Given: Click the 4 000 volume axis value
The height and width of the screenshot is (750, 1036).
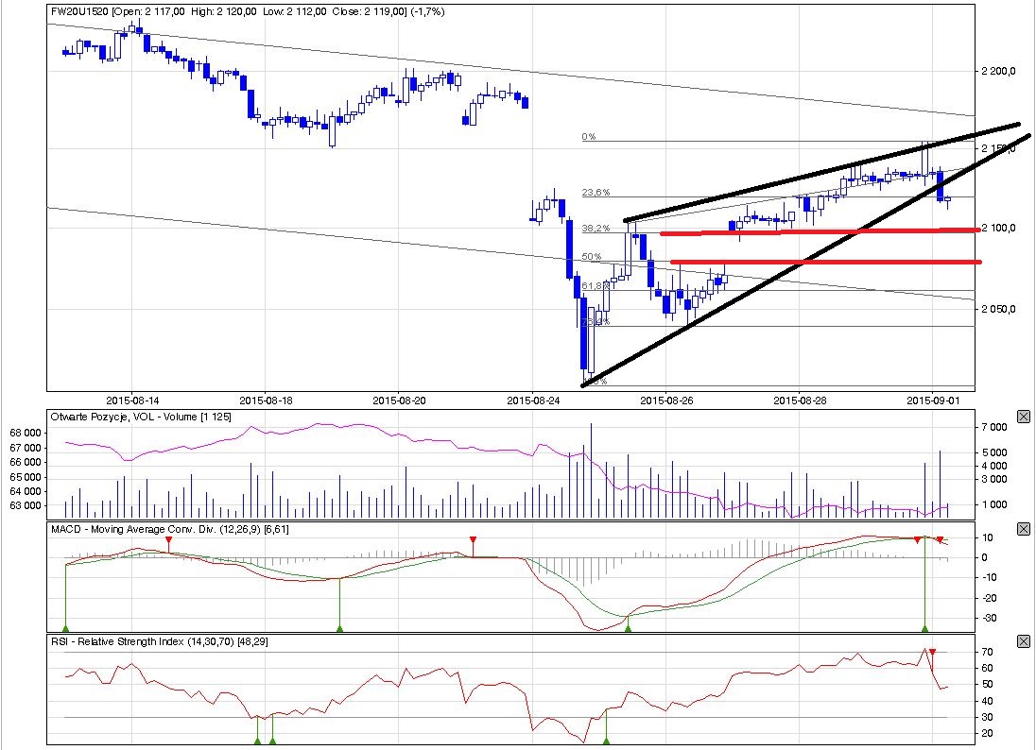Looking at the screenshot, I should coord(994,466).
